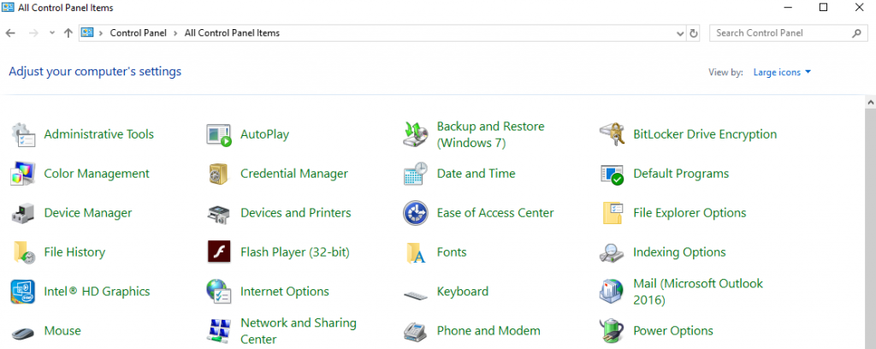Screen dimensions: 876x349
Task: Open the Intel HD Graphics icon
Action: coord(23,292)
